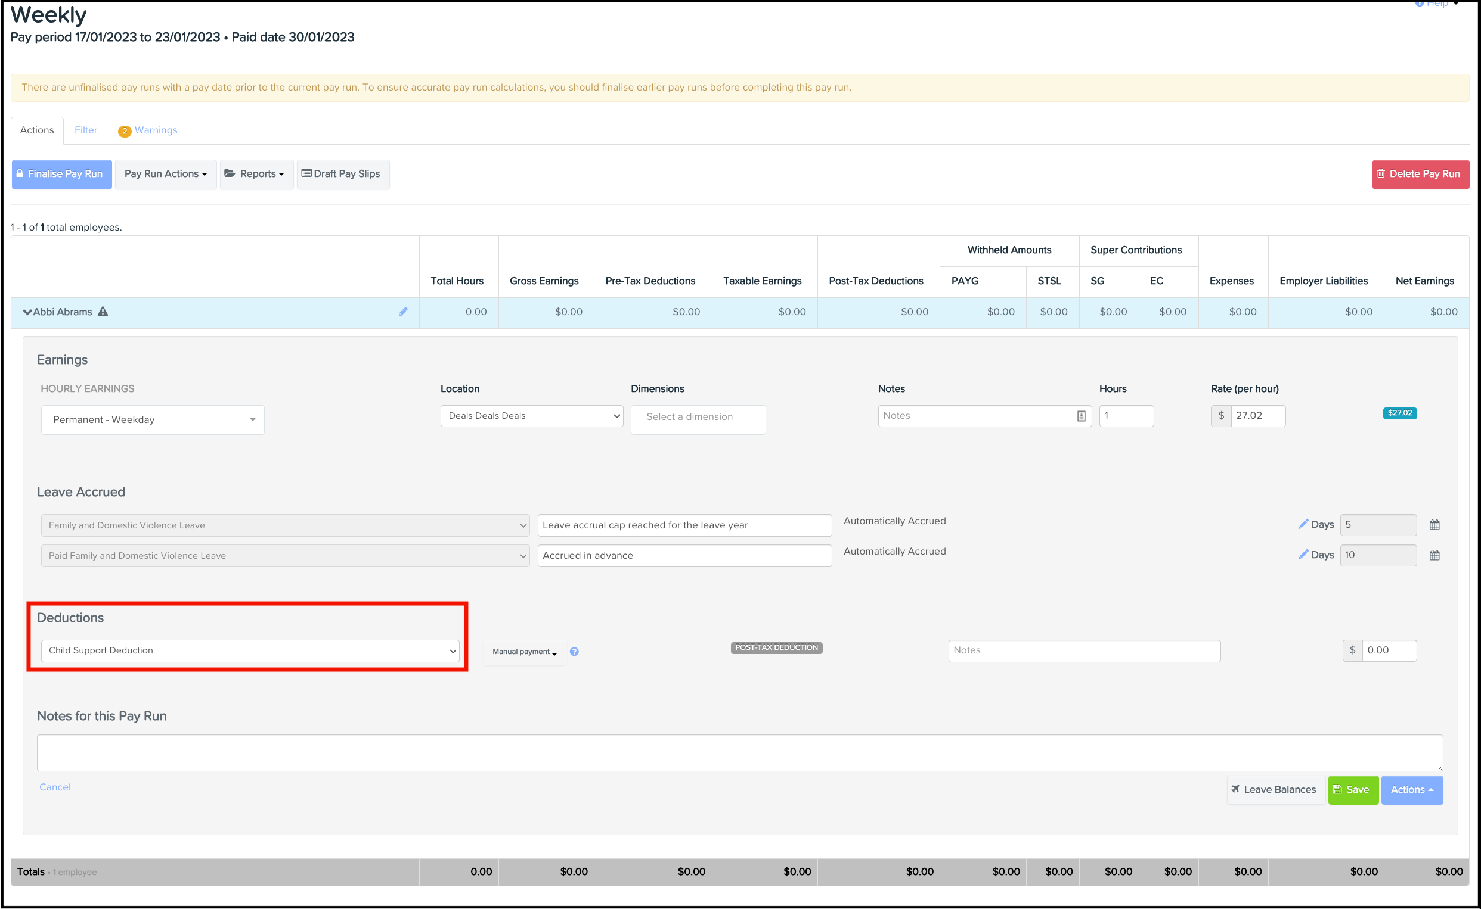Image resolution: width=1481 pixels, height=909 pixels.
Task: Open the Pay Run Actions menu
Action: tap(165, 174)
